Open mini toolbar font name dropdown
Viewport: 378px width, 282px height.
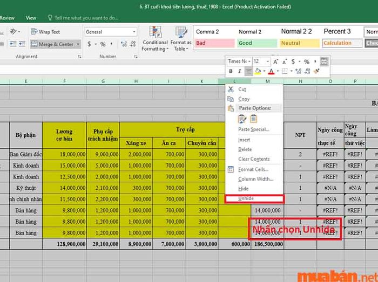click(x=249, y=61)
